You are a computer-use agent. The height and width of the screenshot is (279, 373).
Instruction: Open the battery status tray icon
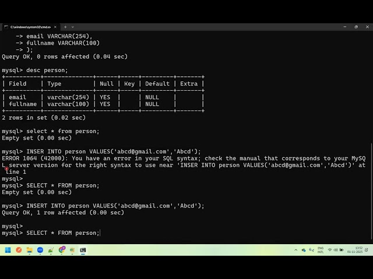point(342,250)
